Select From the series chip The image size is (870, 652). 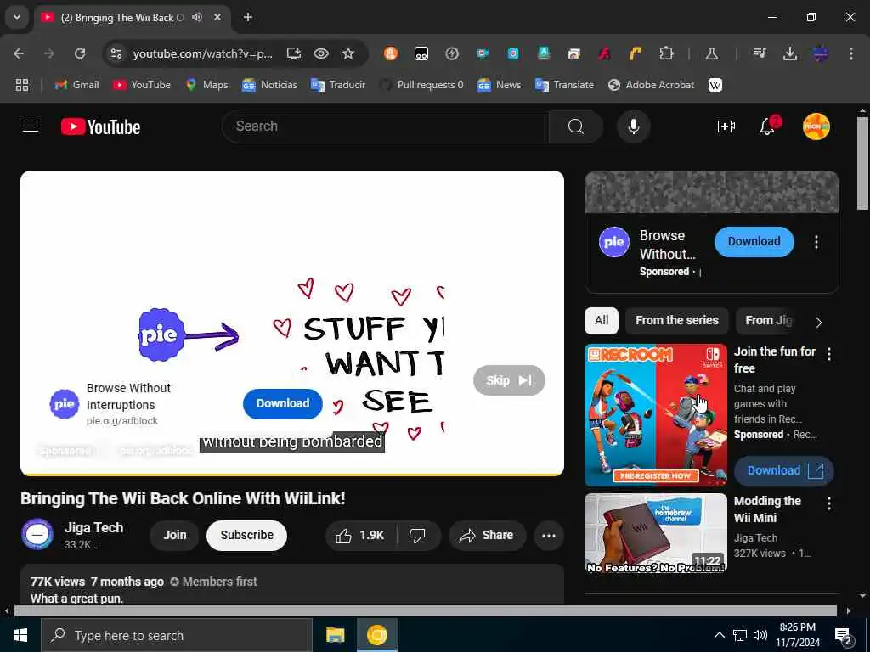676,320
